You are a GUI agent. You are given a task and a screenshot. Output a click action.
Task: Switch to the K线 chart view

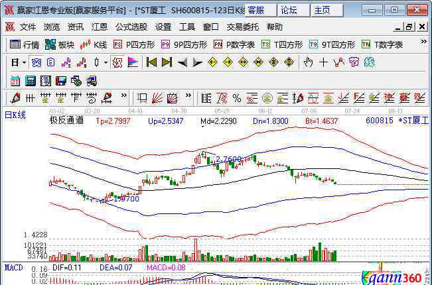pyautogui.click(x=94, y=44)
